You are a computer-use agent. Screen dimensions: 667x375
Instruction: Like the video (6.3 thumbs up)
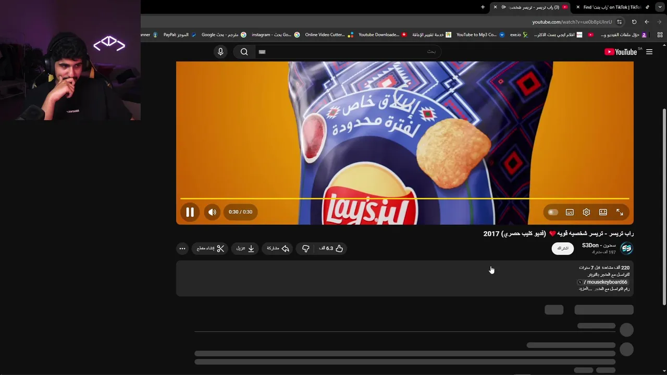click(331, 248)
